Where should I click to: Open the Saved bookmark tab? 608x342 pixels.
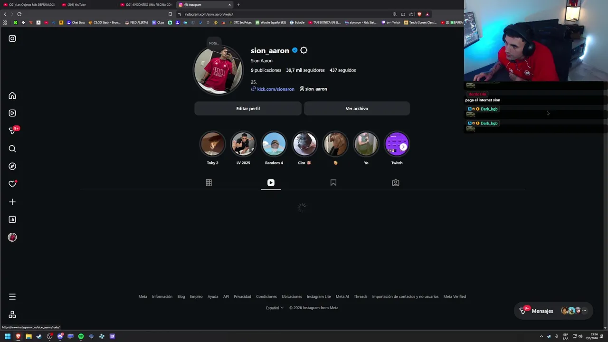coord(333,182)
